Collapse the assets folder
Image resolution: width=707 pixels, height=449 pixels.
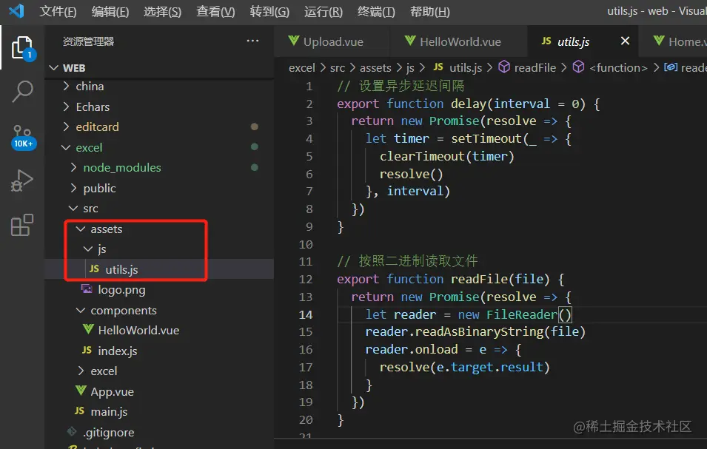pyautogui.click(x=81, y=229)
